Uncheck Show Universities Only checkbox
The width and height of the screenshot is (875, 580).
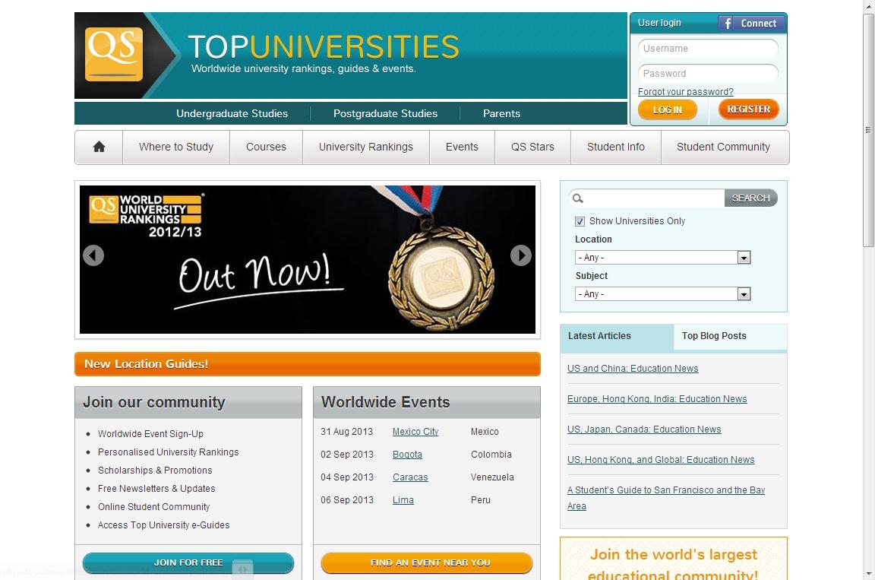point(580,222)
